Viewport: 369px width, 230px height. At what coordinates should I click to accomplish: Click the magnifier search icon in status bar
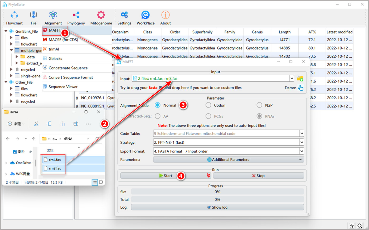tap(360, 226)
